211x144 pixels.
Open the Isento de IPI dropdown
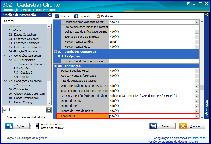197,106
